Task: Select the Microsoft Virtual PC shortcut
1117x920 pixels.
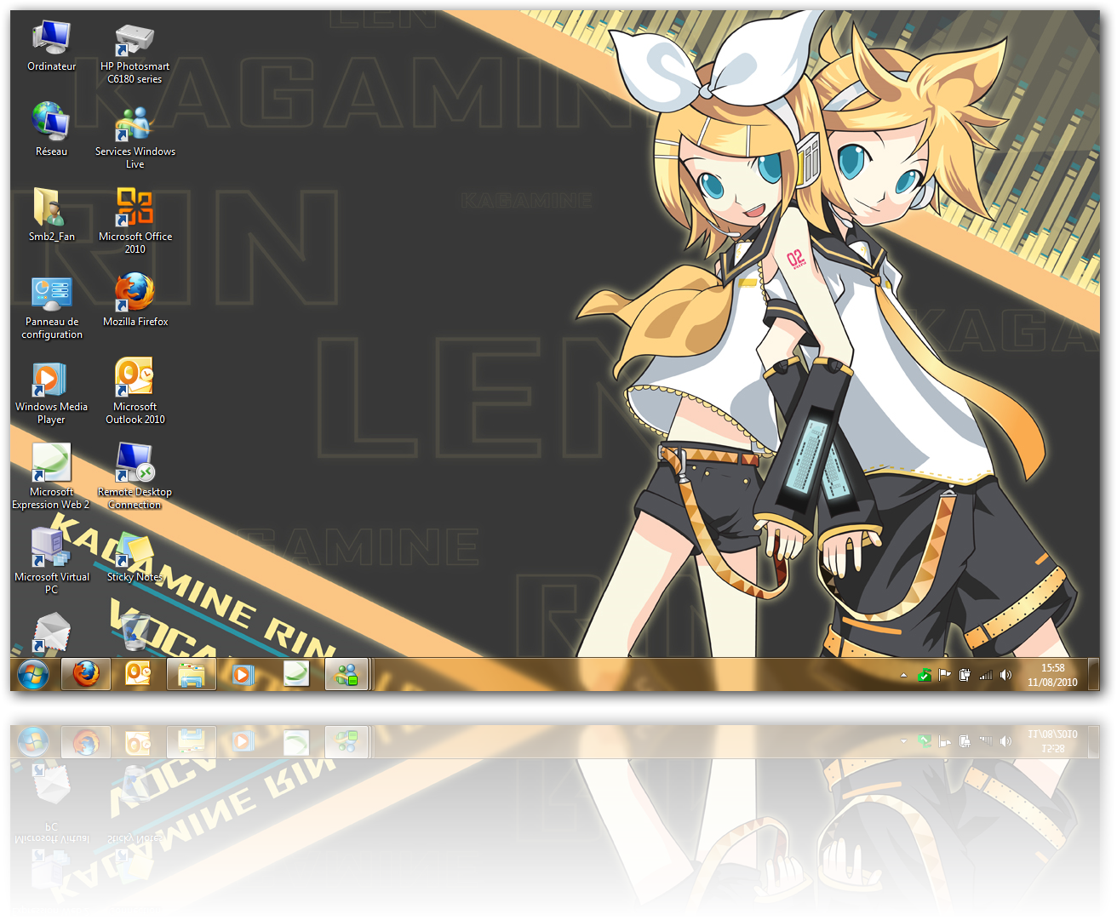Action: [x=51, y=561]
